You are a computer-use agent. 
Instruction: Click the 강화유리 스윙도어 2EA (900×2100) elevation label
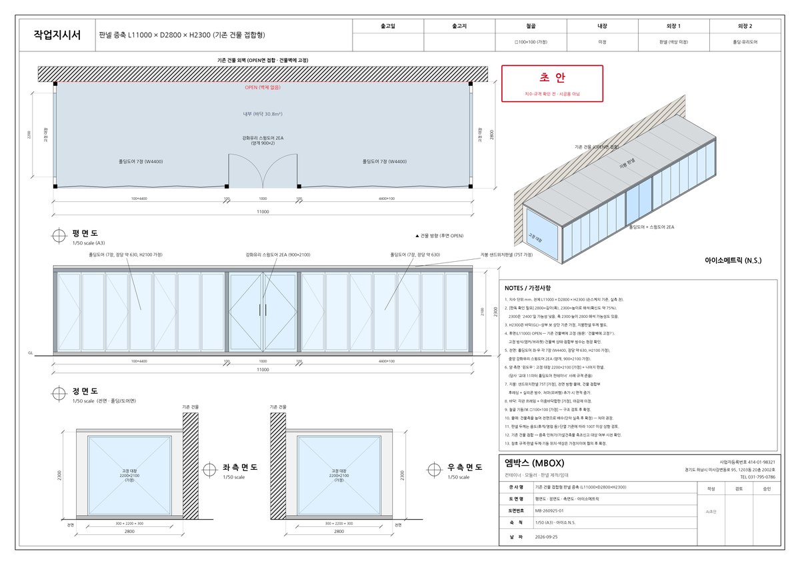point(277,255)
